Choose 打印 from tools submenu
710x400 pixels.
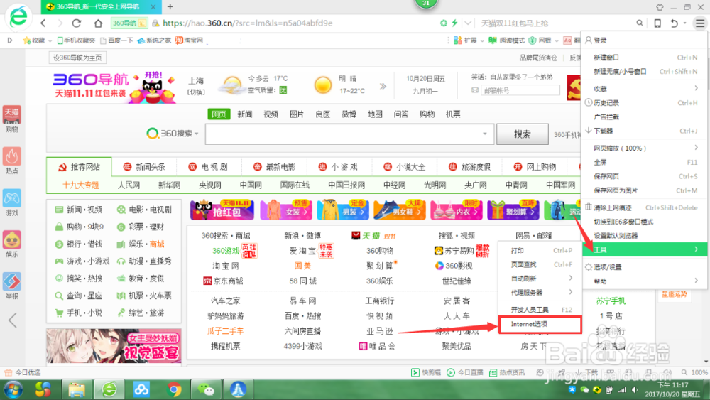pos(540,250)
